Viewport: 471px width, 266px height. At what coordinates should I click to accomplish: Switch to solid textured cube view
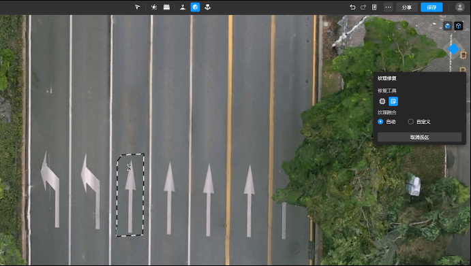(x=448, y=26)
